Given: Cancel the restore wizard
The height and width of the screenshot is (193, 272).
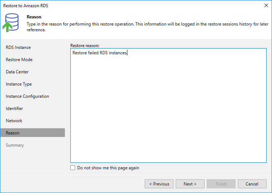Looking at the screenshot, I should [x=252, y=184].
